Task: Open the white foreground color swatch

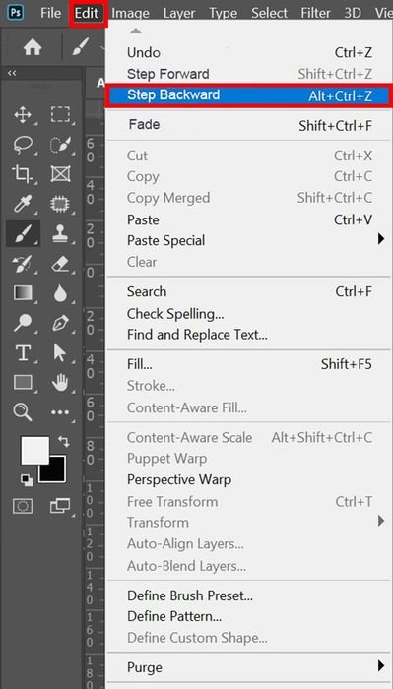Action: [x=35, y=450]
